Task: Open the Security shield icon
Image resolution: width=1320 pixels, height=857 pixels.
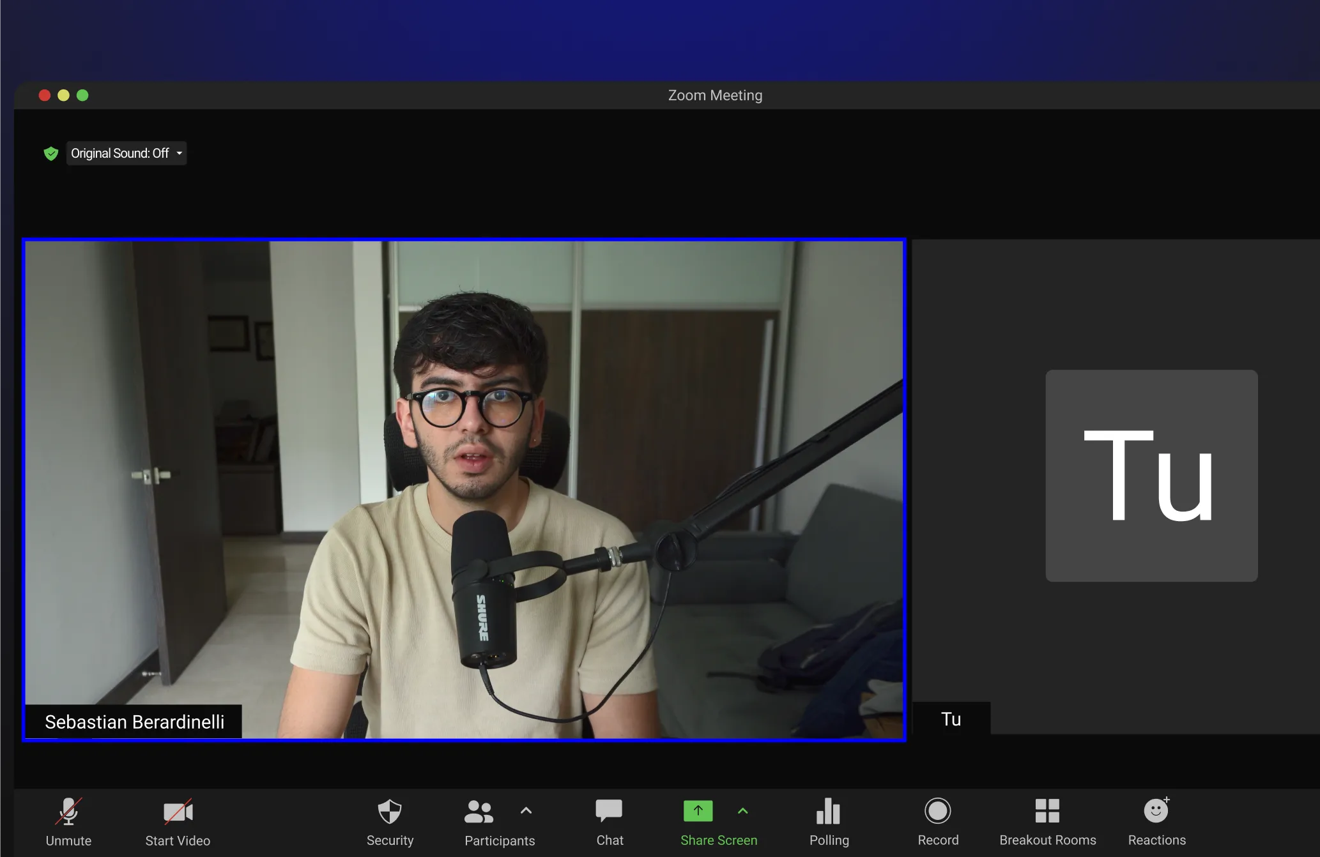Action: pyautogui.click(x=390, y=812)
